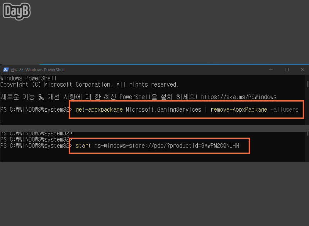Viewport: 309px width, 226px height.
Task: Click the -allusers parameter
Action: (x=284, y=109)
